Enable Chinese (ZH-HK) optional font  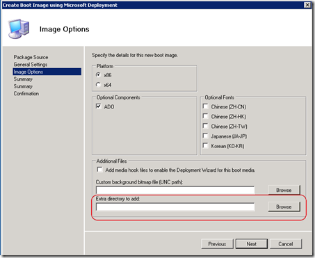(205, 116)
